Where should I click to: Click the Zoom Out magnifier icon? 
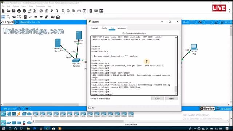click(74, 11)
